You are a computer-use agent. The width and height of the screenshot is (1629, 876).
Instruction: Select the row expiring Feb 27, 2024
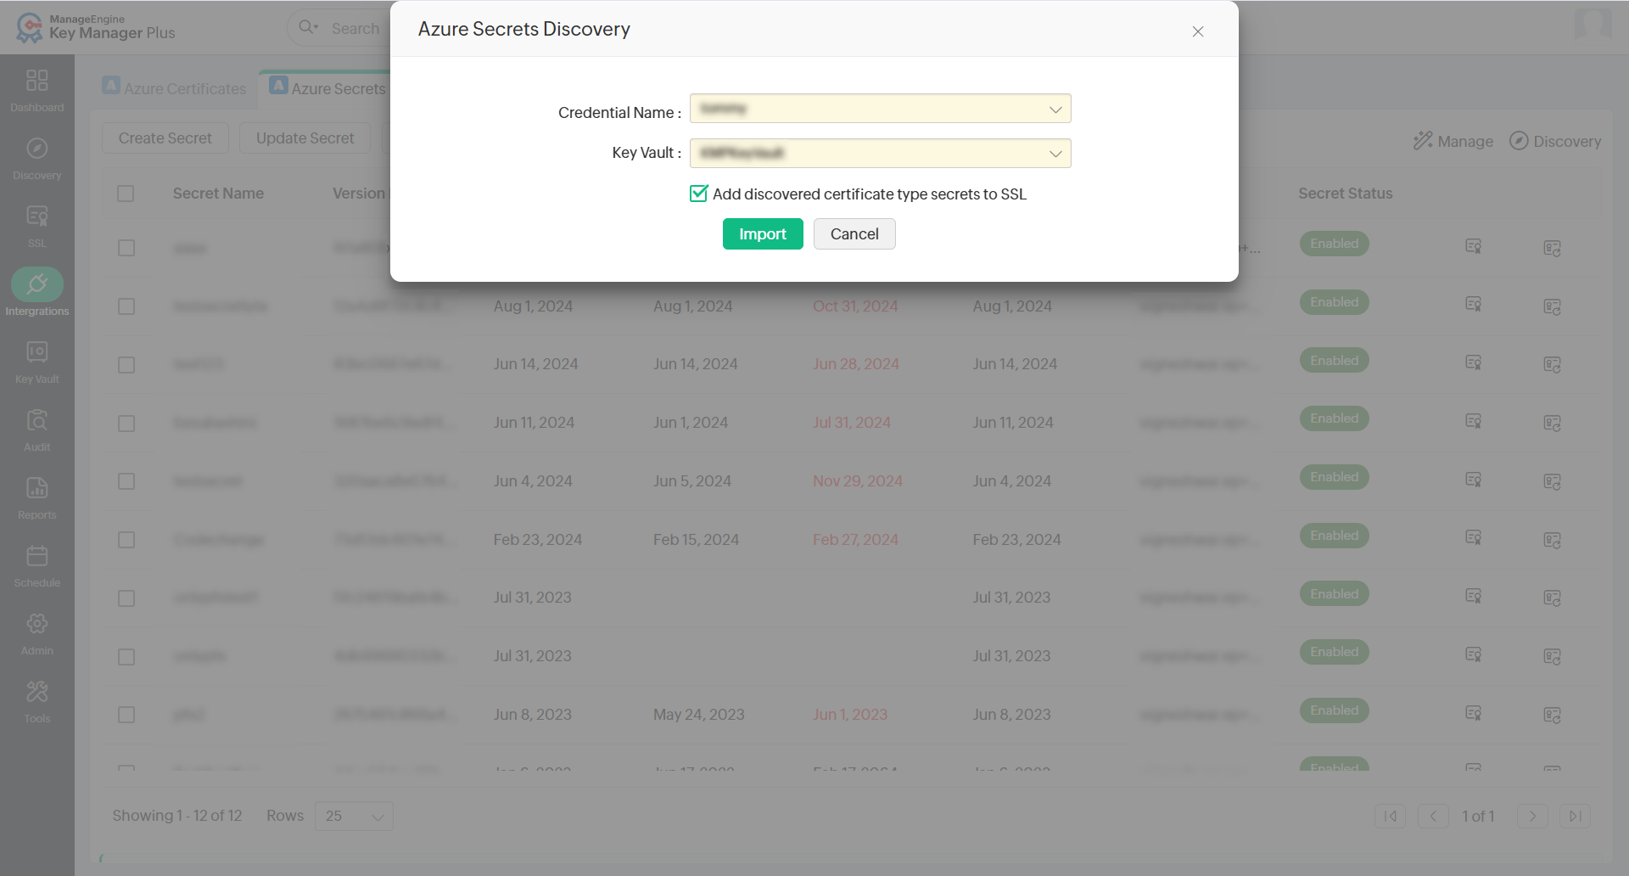point(126,540)
